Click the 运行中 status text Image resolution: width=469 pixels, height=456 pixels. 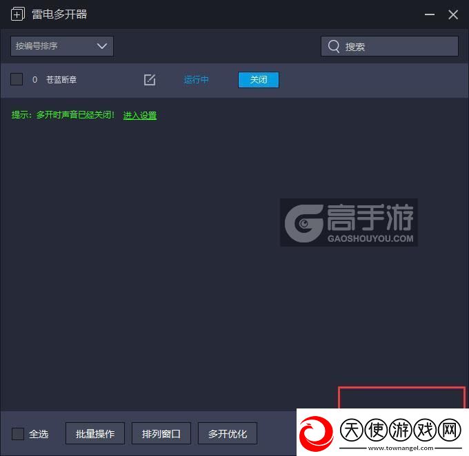(196, 80)
